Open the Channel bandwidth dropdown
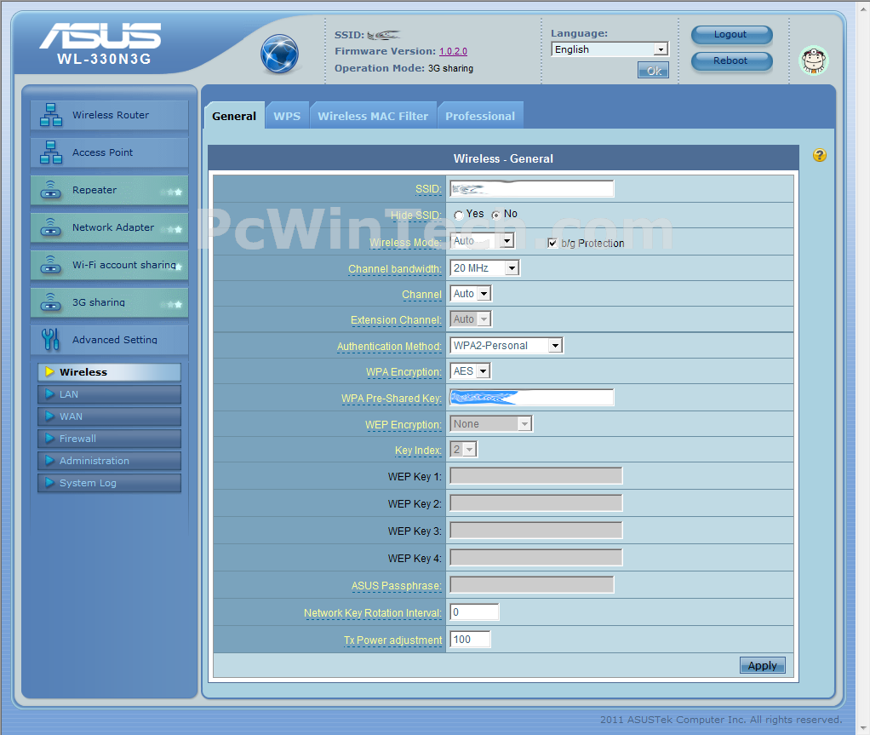 pyautogui.click(x=484, y=268)
